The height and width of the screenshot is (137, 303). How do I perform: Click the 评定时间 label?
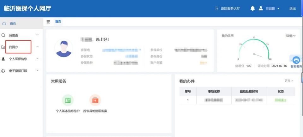(263, 66)
